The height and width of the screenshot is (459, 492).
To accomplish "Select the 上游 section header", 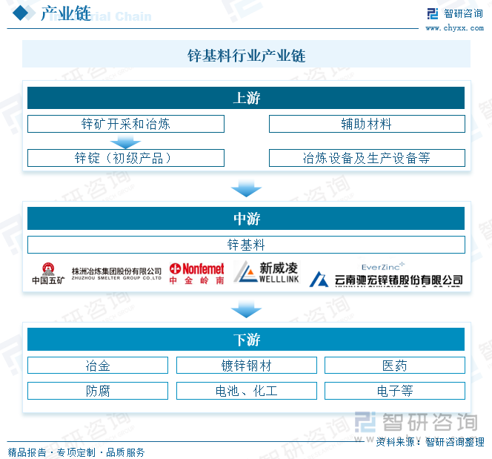I will [x=246, y=98].
